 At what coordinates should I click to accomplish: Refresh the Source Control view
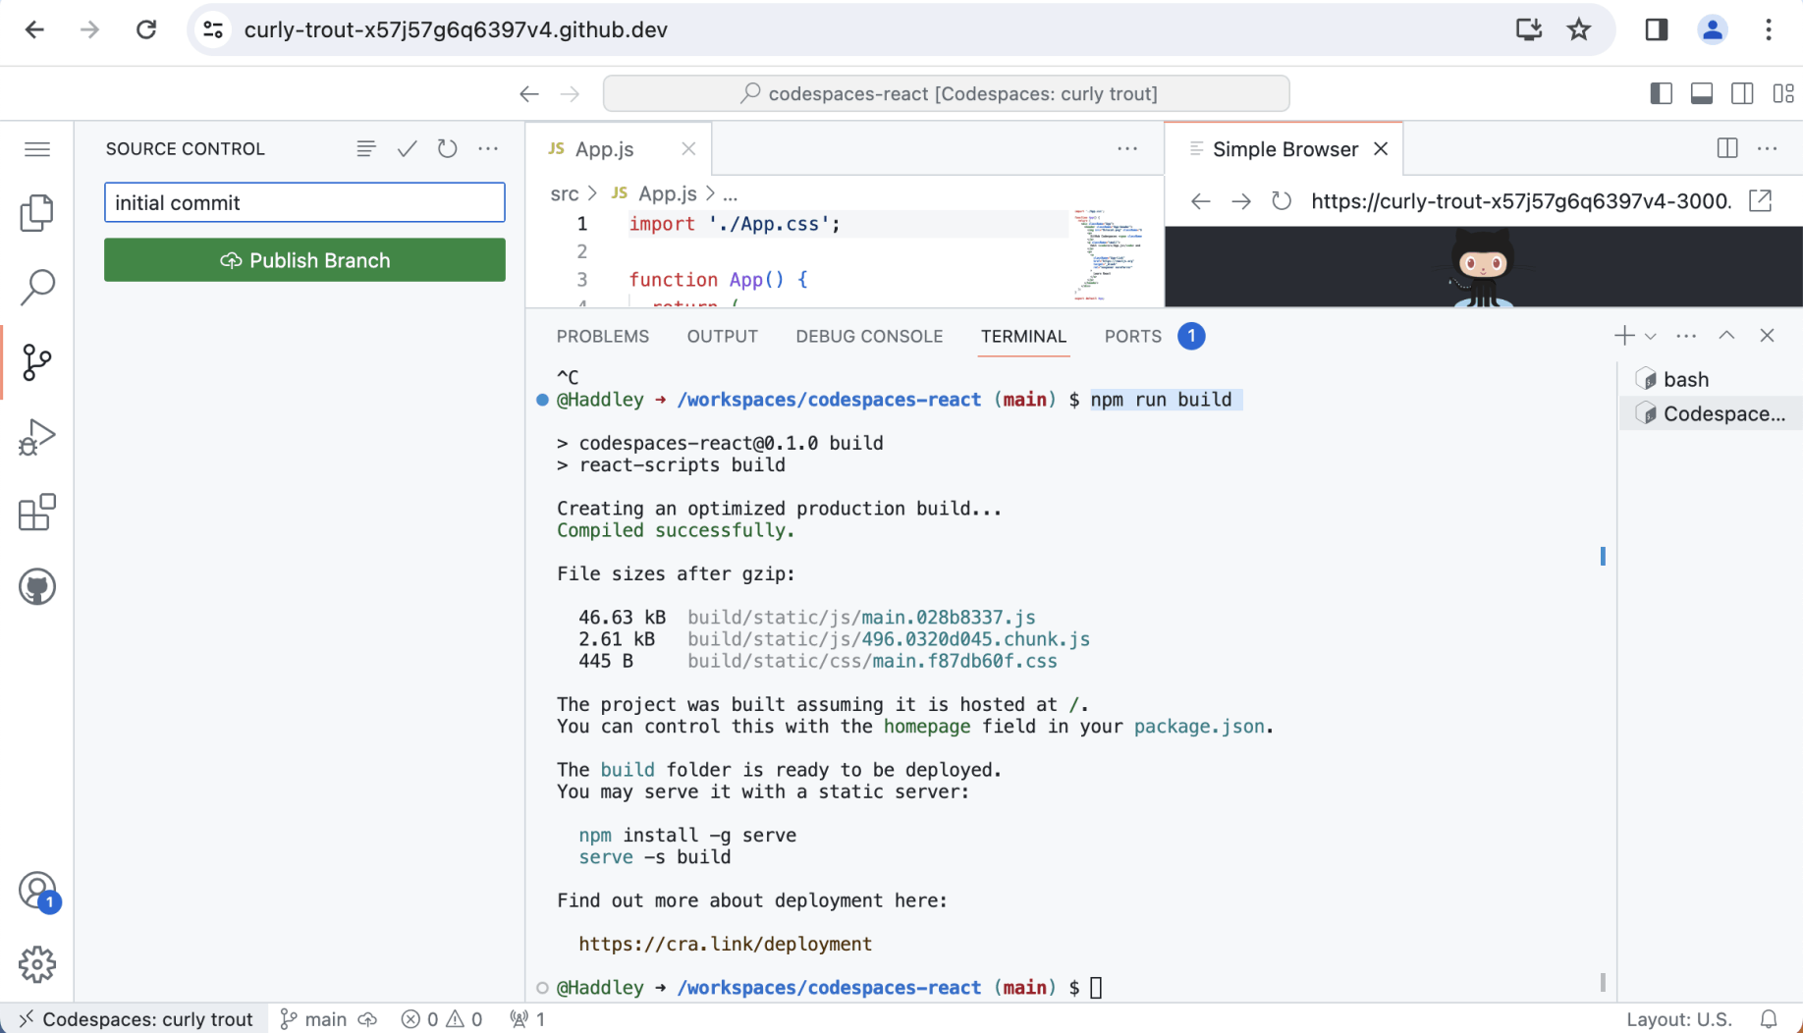click(448, 148)
